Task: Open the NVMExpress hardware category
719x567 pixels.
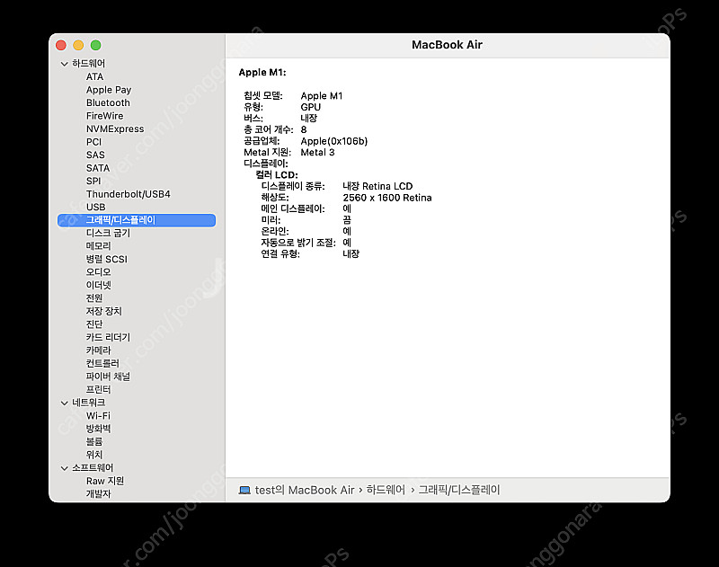Action: tap(113, 128)
